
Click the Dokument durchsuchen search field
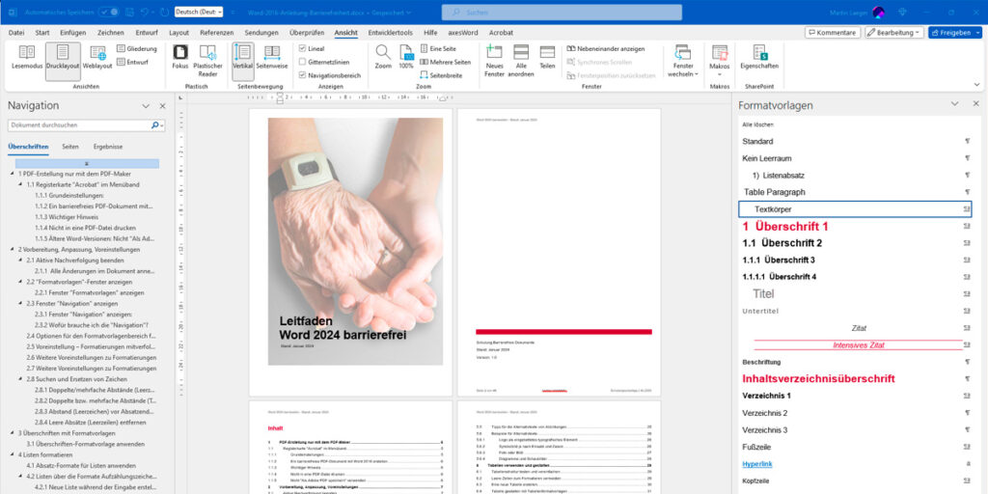tap(79, 125)
